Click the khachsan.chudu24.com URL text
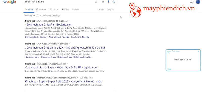This screenshot has width=202, height=92. 57,78
